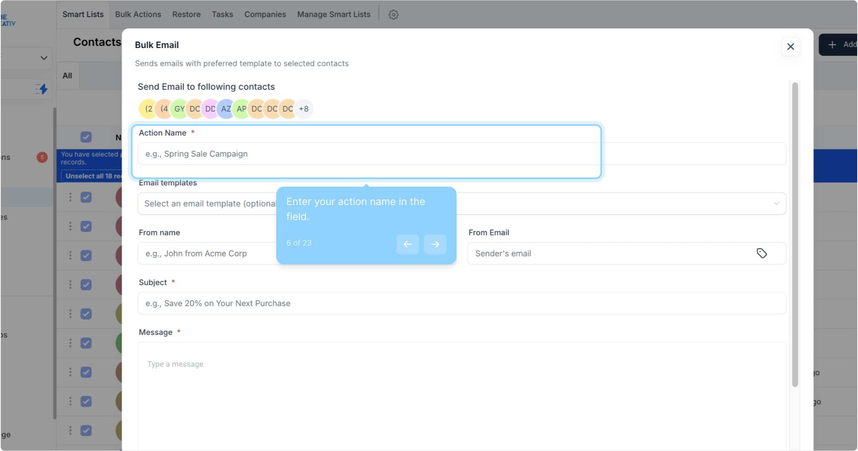Uncheck the first contact row checkbox
The image size is (858, 451).
[x=86, y=197]
